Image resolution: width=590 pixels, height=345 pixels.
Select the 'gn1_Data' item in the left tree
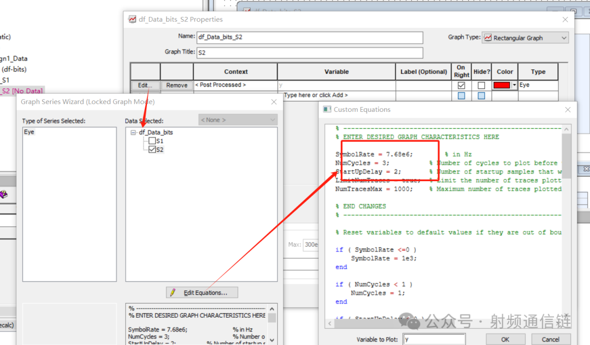coord(14,58)
